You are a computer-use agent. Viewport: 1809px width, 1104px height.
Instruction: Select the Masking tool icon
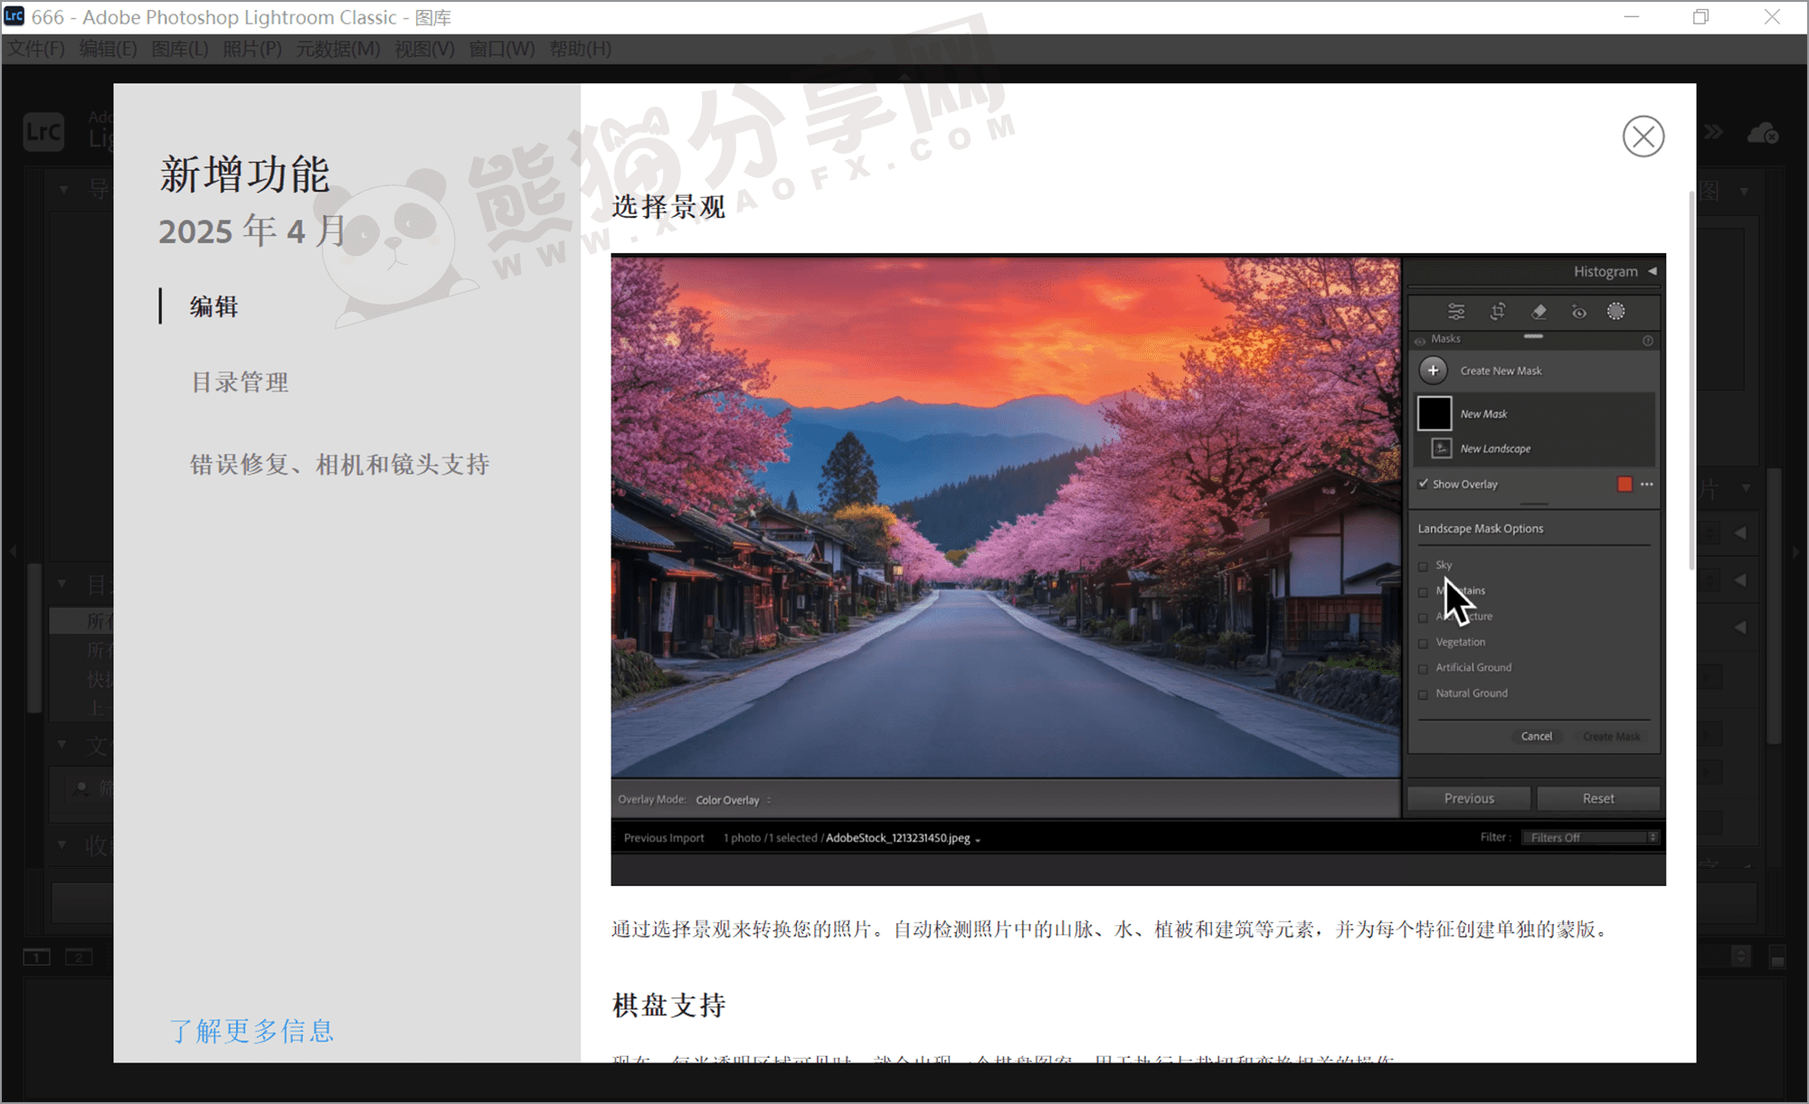pos(1617,311)
